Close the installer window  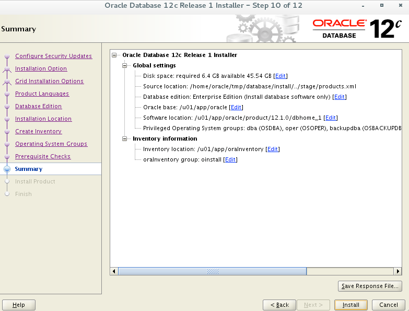click(x=401, y=5)
